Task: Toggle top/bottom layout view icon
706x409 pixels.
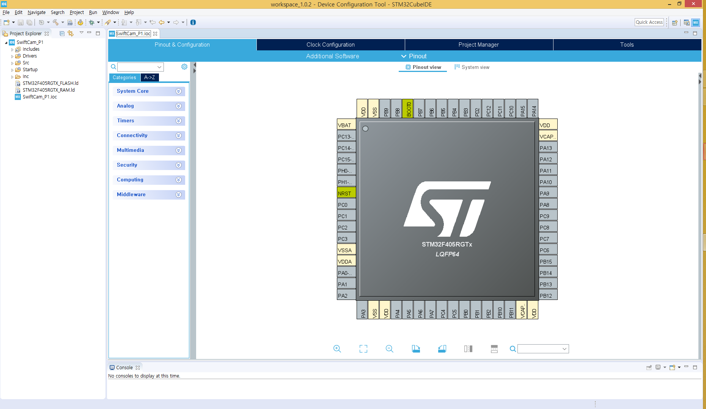Action: (494, 349)
